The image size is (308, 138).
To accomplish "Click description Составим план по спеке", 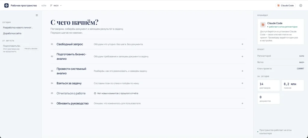I will (x=116, y=83).
